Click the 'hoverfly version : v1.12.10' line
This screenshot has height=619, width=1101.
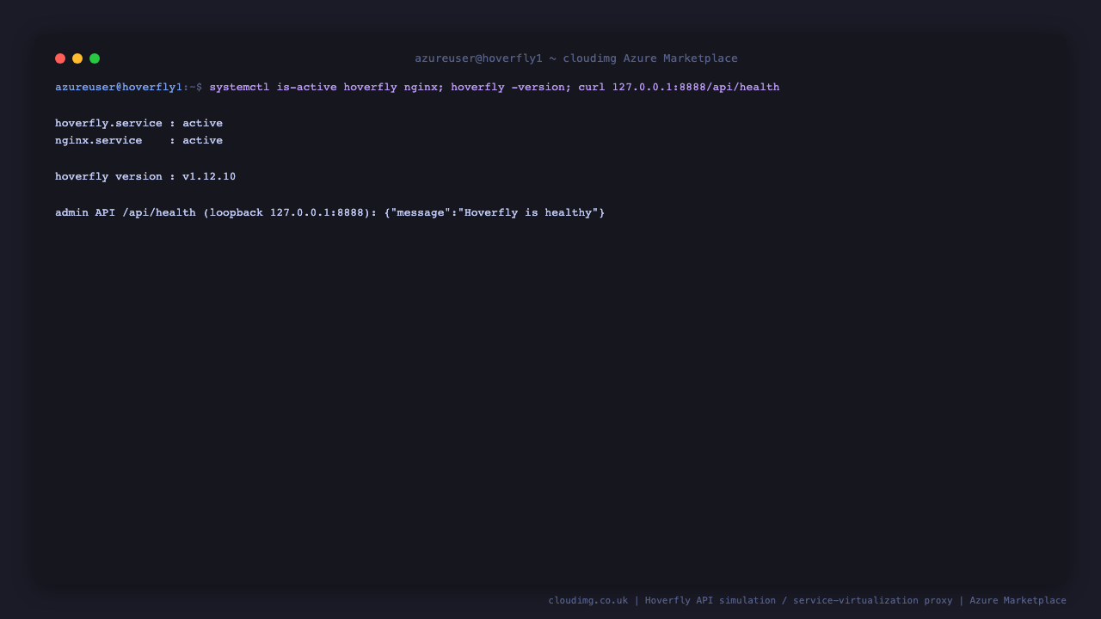(x=145, y=176)
